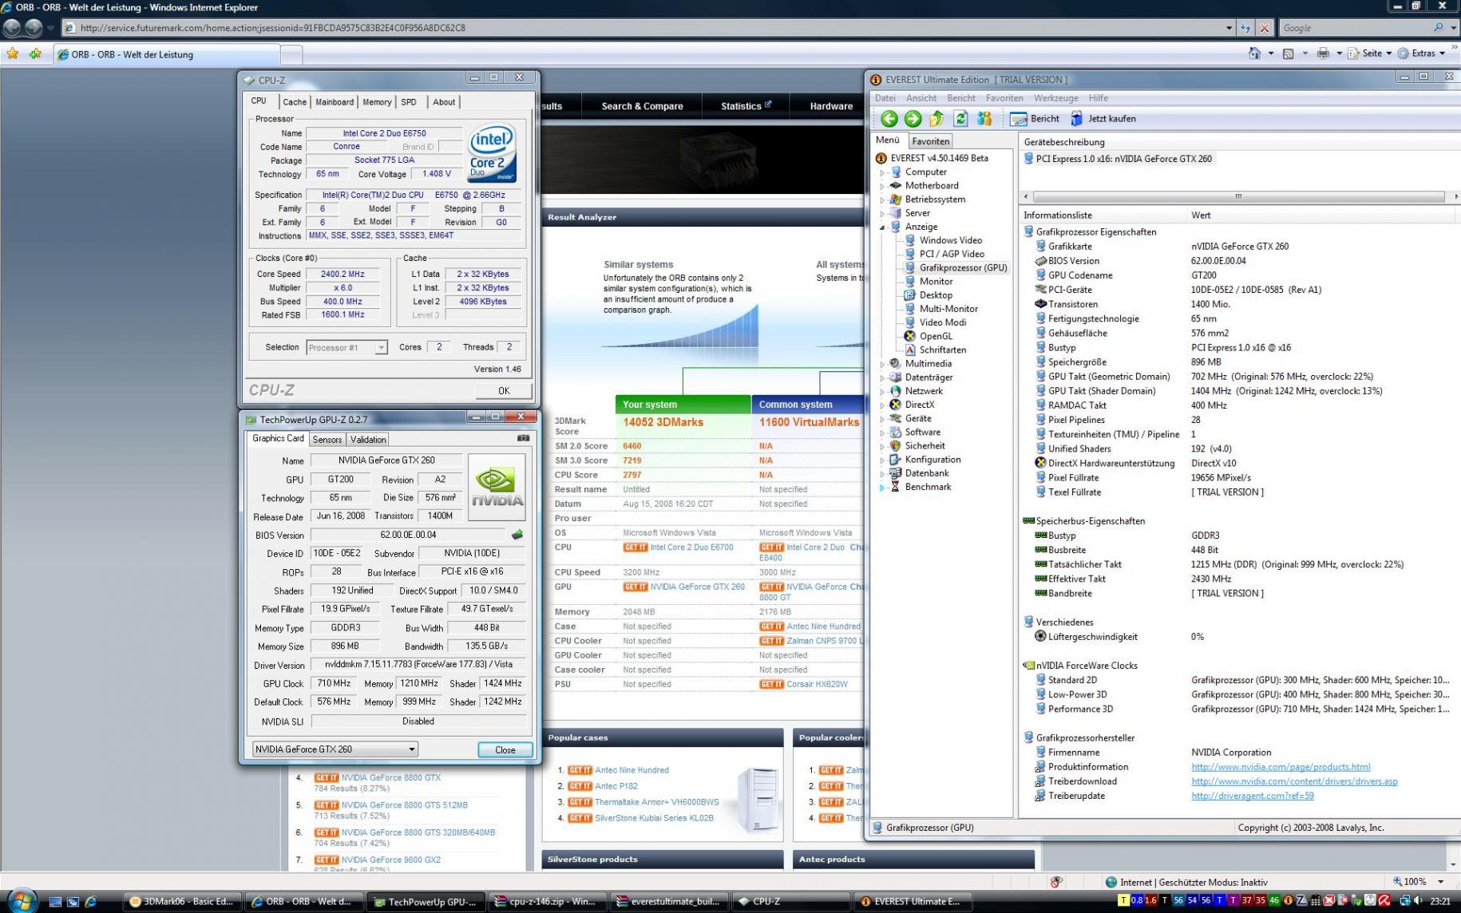The image size is (1461, 913).
Task: Select Schriftarten item in EVEREST tree
Action: click(935, 350)
